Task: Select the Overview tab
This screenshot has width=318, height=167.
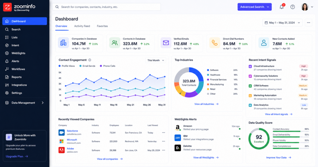Action: click(x=61, y=26)
